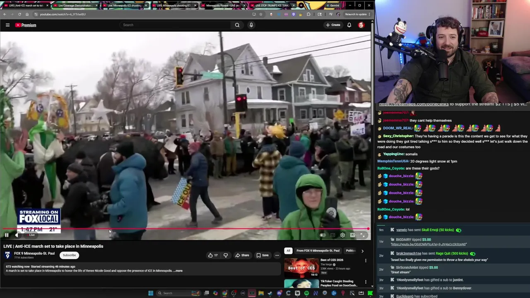Open the Windows Start menu
The width and height of the screenshot is (530, 298).
pyautogui.click(x=151, y=293)
